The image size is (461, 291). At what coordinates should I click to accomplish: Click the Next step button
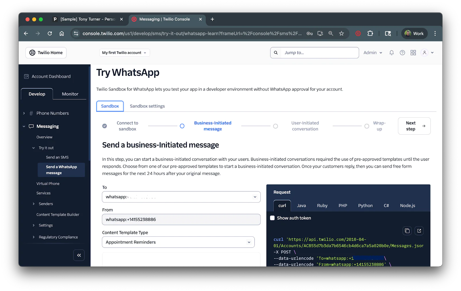coord(414,126)
